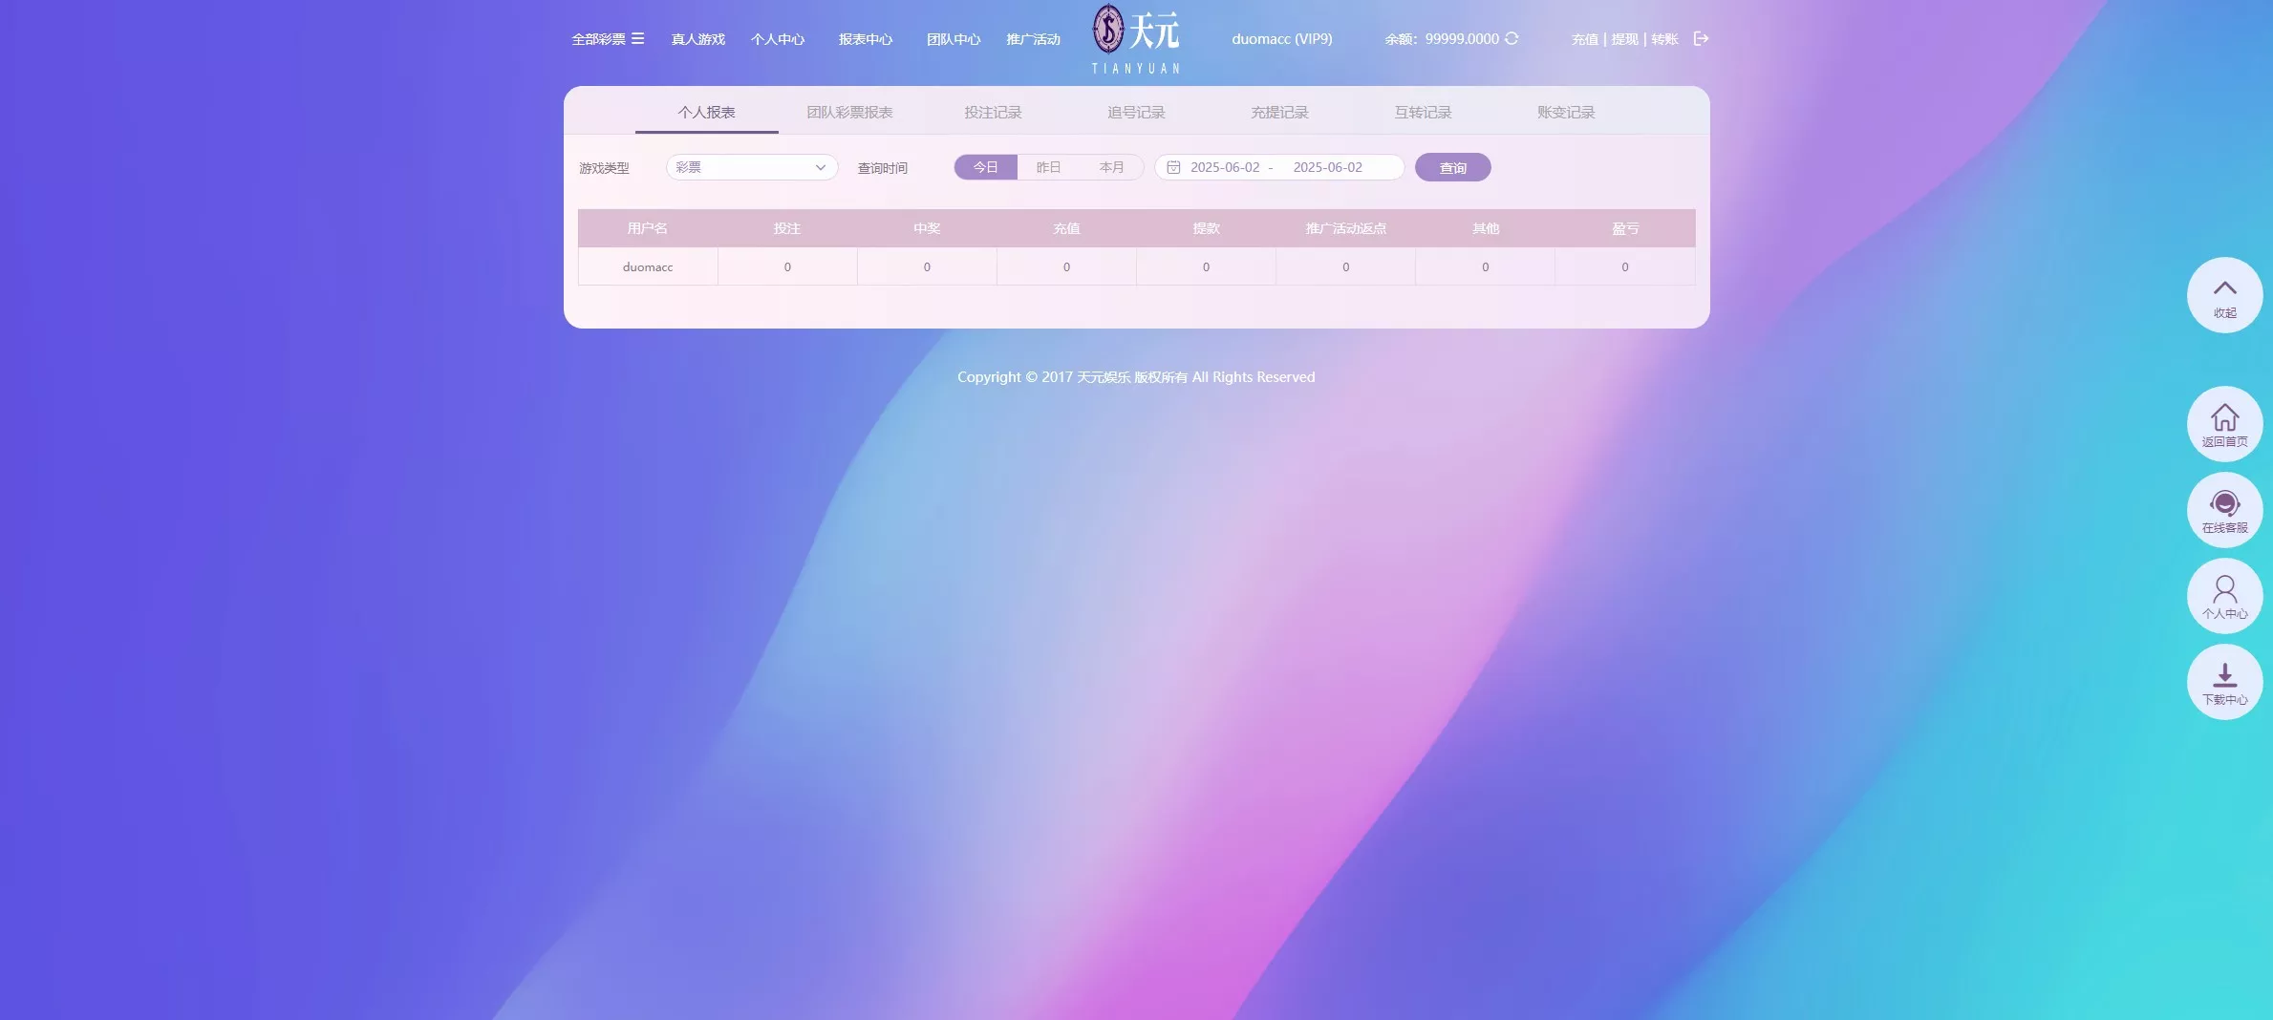Select the 本月 time filter
The width and height of the screenshot is (2273, 1020).
[x=1112, y=166]
